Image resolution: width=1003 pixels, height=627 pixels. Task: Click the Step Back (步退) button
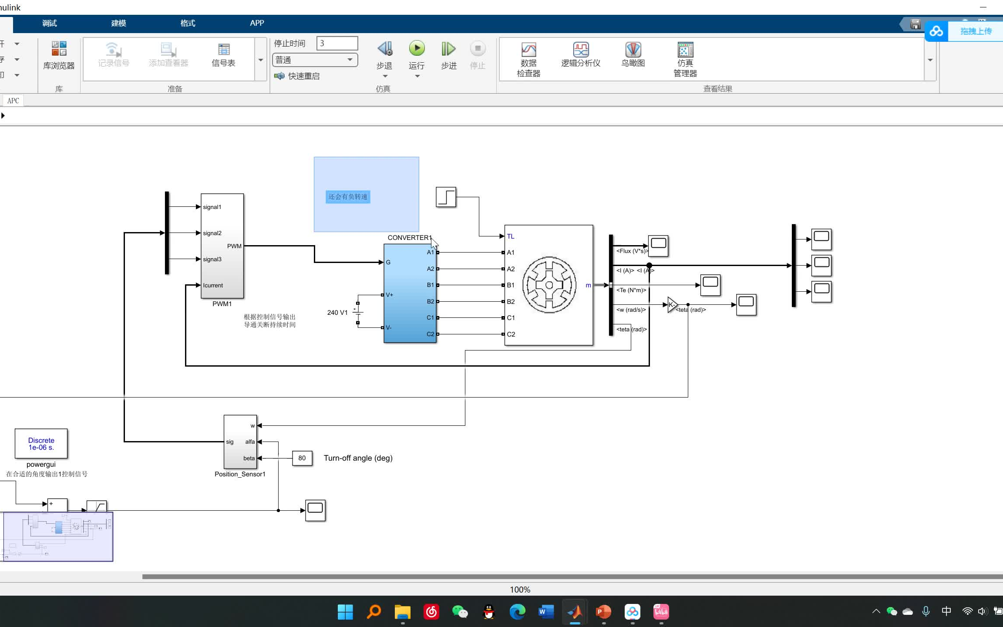(x=384, y=55)
